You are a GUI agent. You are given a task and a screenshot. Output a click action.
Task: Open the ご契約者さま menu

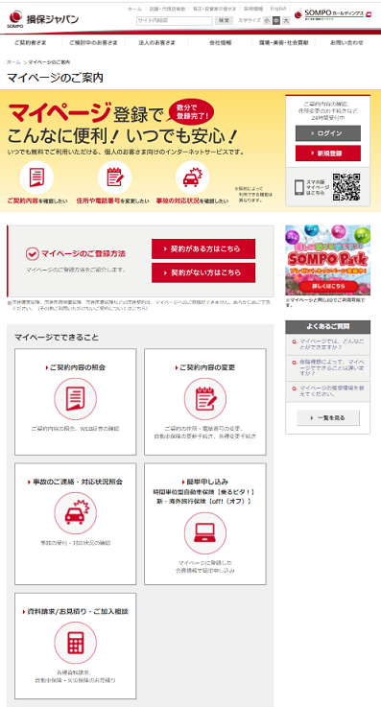point(30,43)
